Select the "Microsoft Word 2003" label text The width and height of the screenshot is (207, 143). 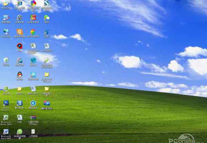pos(6,137)
